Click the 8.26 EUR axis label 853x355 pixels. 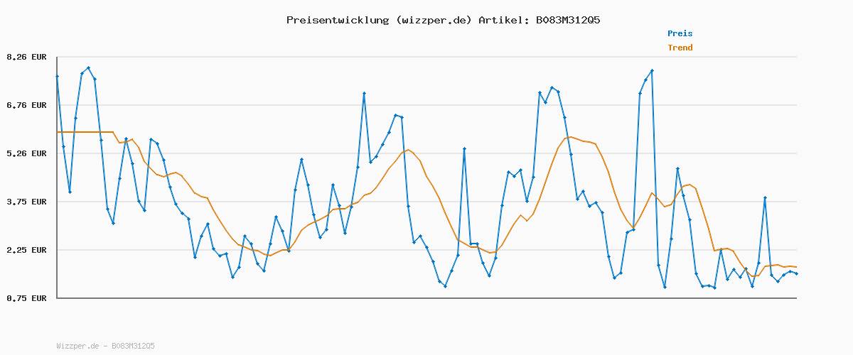tap(26, 57)
